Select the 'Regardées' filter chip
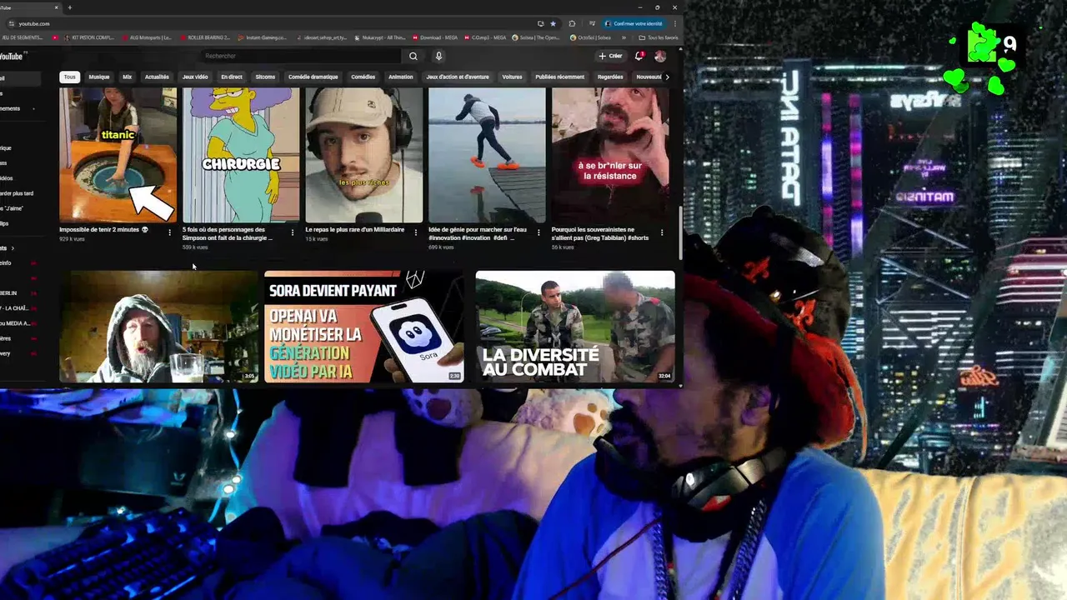This screenshot has width=1067, height=600. (610, 77)
